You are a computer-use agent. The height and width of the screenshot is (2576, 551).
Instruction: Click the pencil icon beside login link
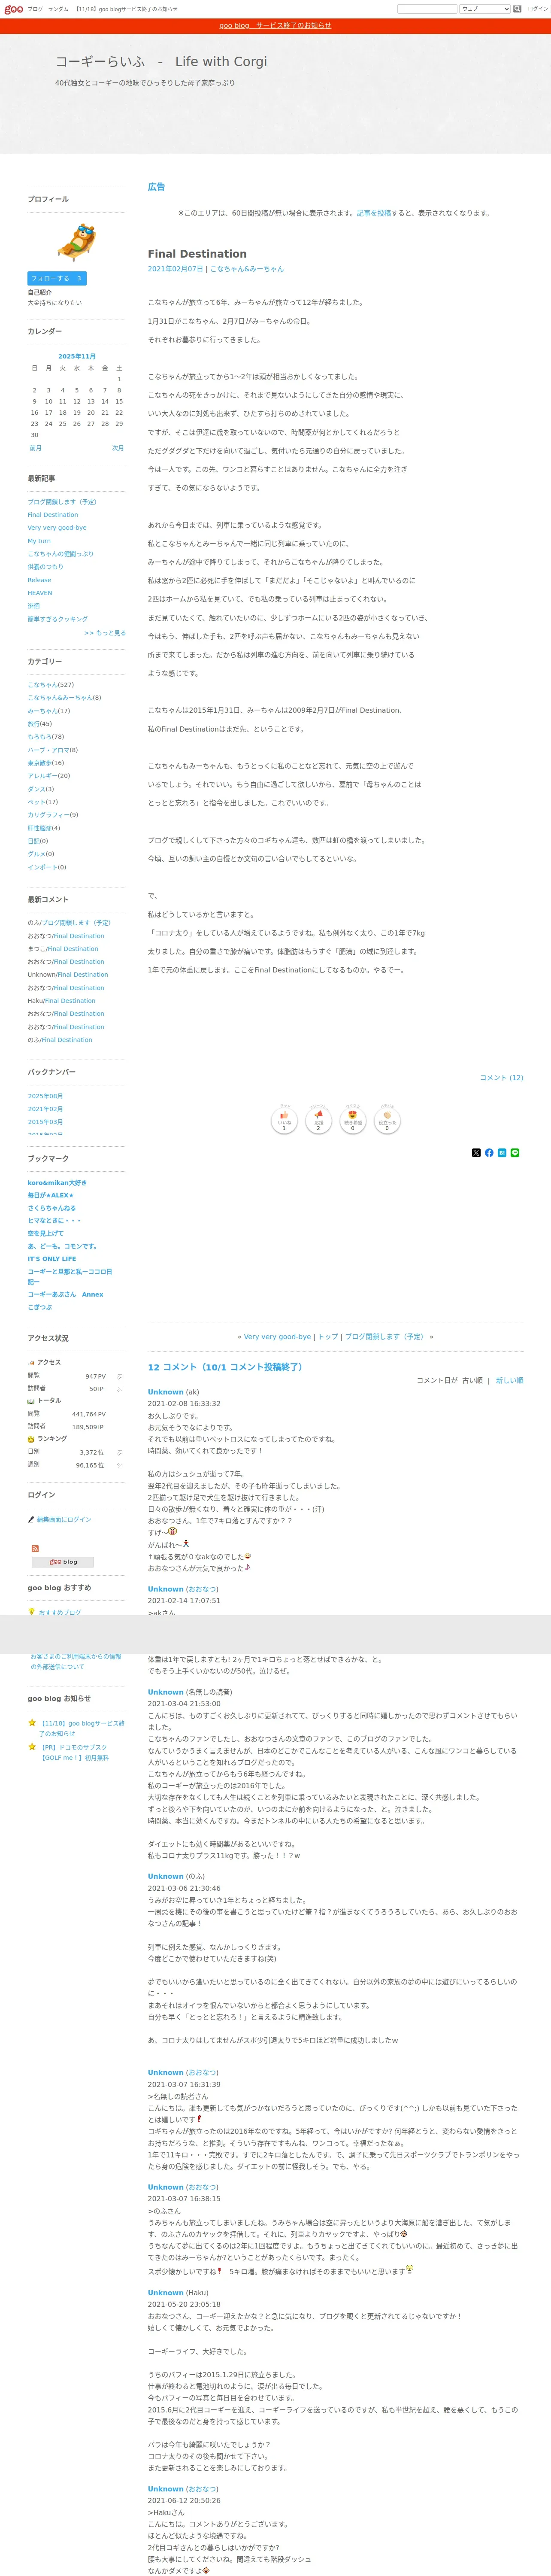[31, 1519]
